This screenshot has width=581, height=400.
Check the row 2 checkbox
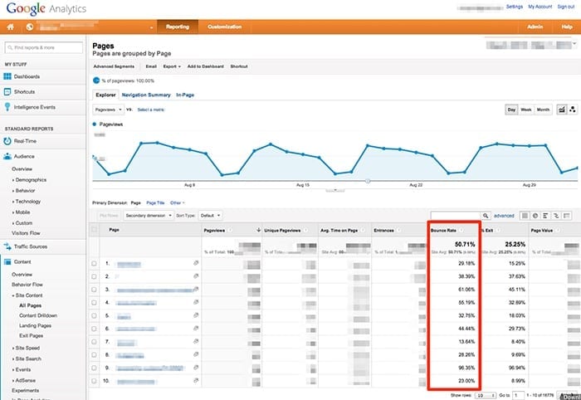[x=94, y=276]
